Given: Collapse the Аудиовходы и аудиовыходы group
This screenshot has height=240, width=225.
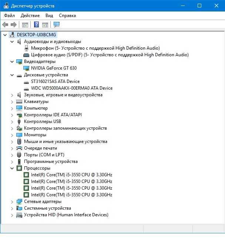Looking at the screenshot, I should point(12,41).
